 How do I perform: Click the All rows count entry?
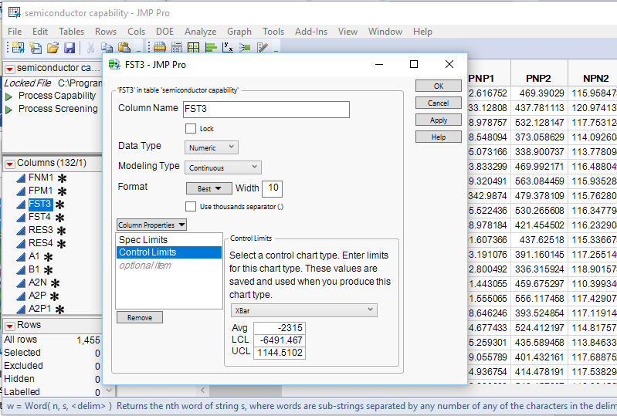coord(52,340)
